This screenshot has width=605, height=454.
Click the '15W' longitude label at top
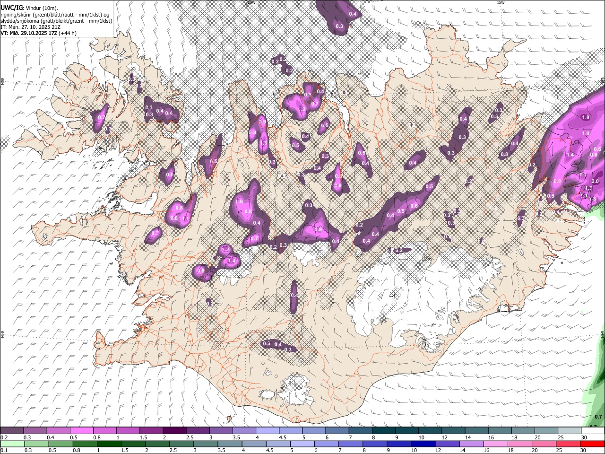pyautogui.click(x=501, y=2)
